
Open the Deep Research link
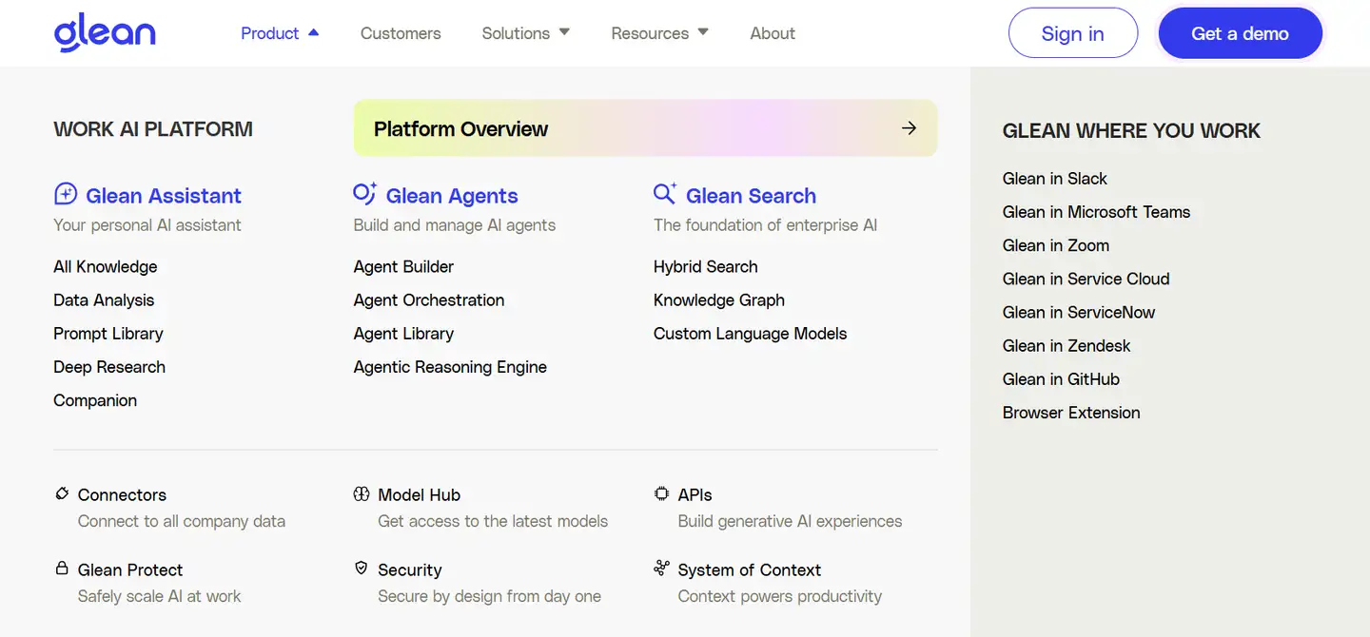[109, 367]
